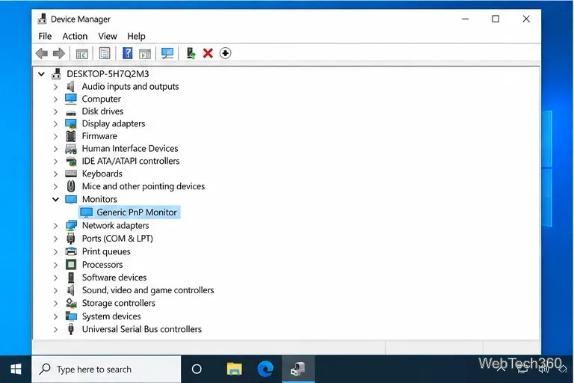Select IDE ATA/ATAPI controllers label

point(131,162)
